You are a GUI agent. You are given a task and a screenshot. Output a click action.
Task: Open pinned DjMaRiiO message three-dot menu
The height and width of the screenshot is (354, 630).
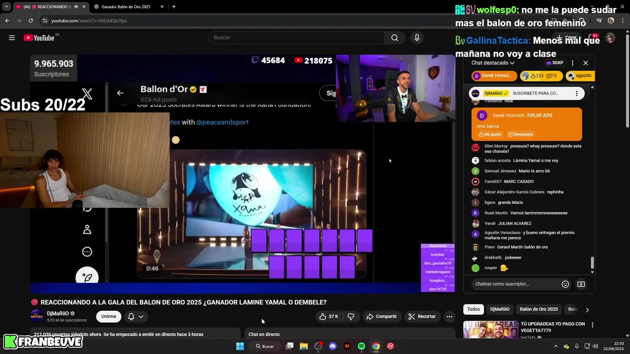coord(577,93)
